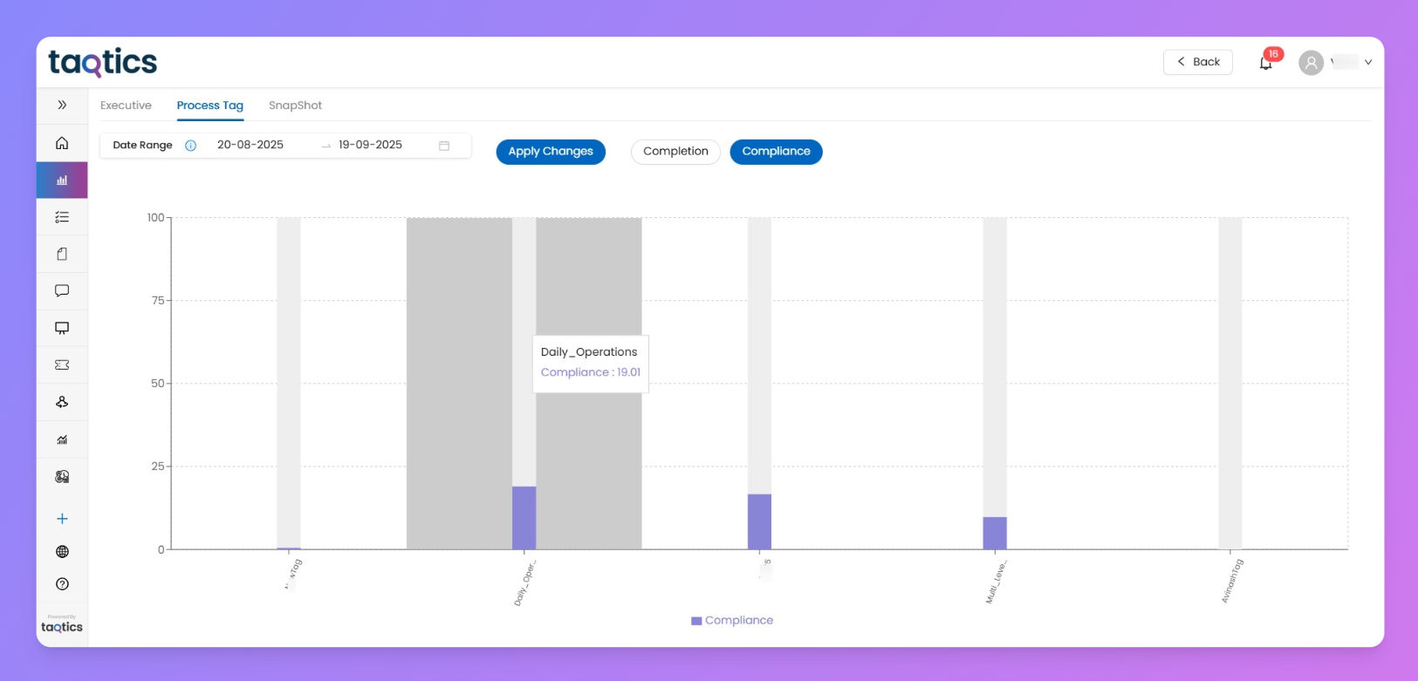The image size is (1418, 681).
Task: Click the AvinashTag axis label
Action: 1232,581
